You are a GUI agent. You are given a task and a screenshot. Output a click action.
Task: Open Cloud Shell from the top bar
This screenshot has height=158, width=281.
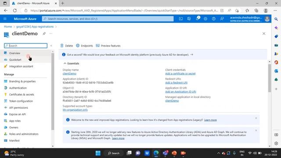pyautogui.click(x=181, y=19)
